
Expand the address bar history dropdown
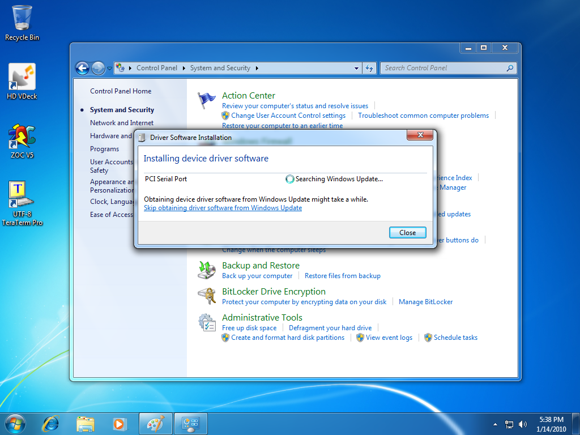pos(356,68)
